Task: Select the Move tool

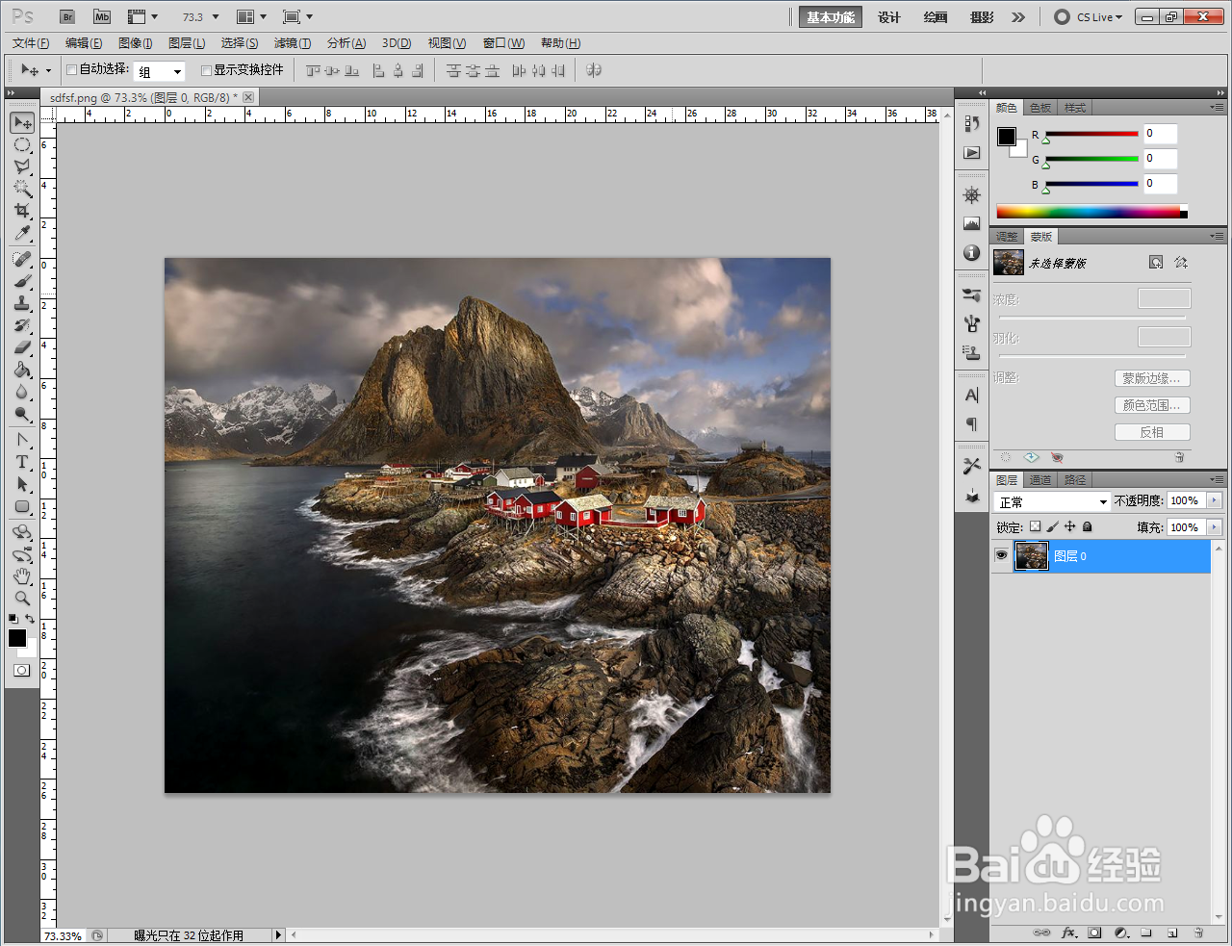Action: click(22, 123)
